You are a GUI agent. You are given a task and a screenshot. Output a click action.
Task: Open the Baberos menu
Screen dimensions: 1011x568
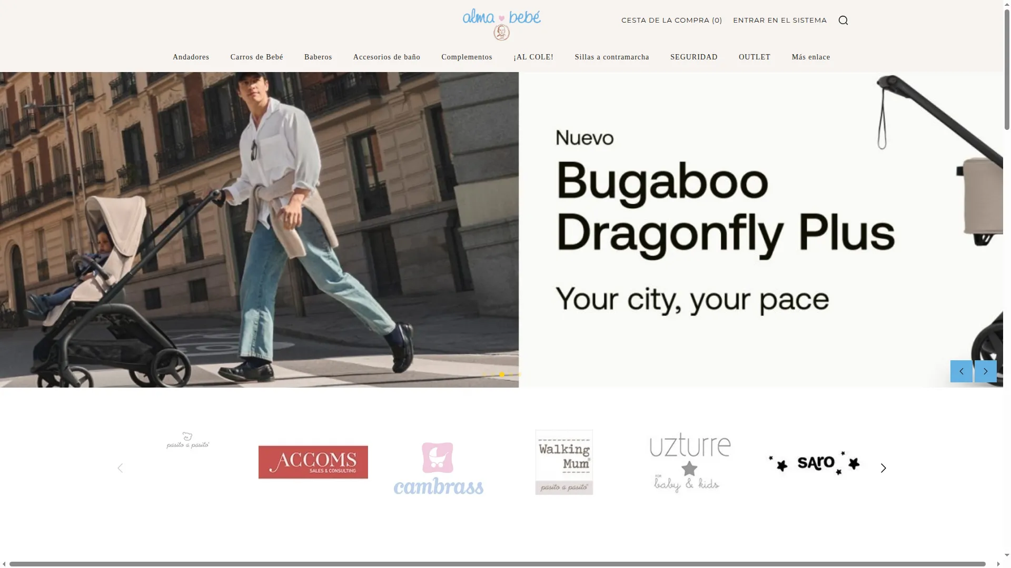click(318, 57)
